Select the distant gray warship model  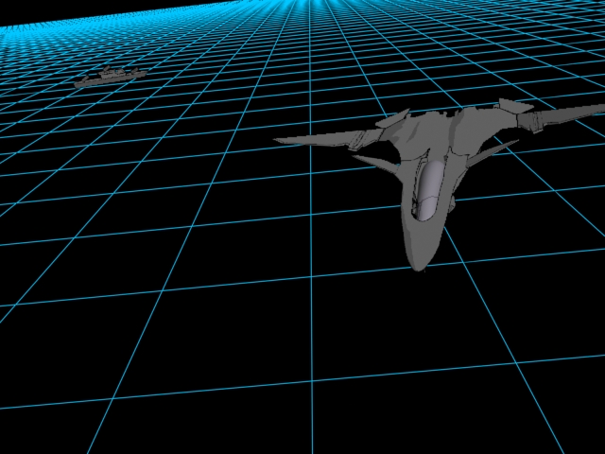(111, 77)
